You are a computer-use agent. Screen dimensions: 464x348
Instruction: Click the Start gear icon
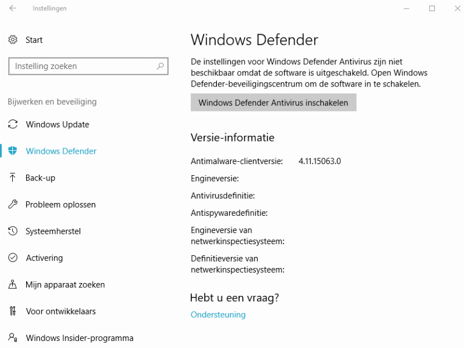tap(13, 40)
